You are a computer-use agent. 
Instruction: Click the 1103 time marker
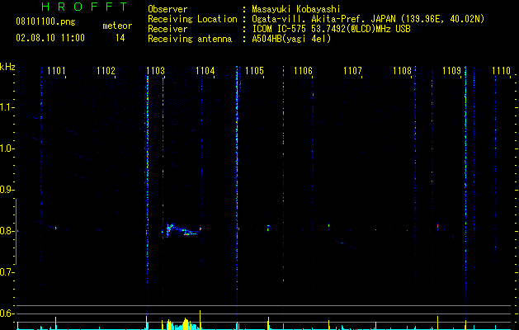155,71
